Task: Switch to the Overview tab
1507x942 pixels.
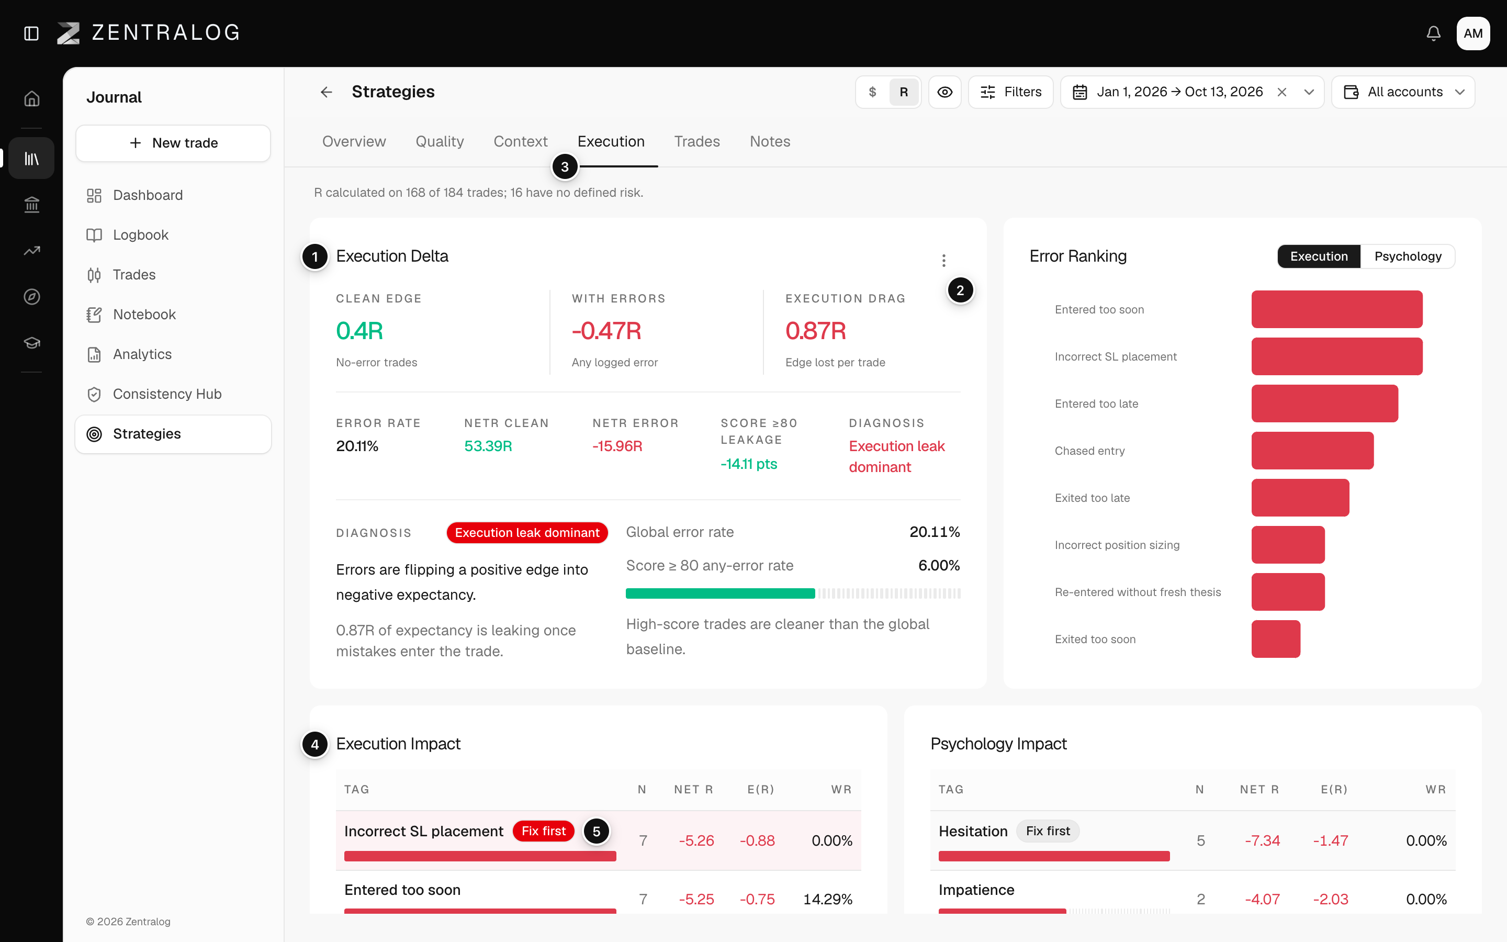Action: [354, 141]
